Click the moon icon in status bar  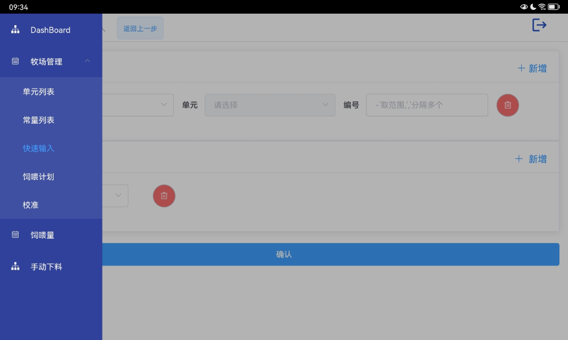[x=533, y=6]
